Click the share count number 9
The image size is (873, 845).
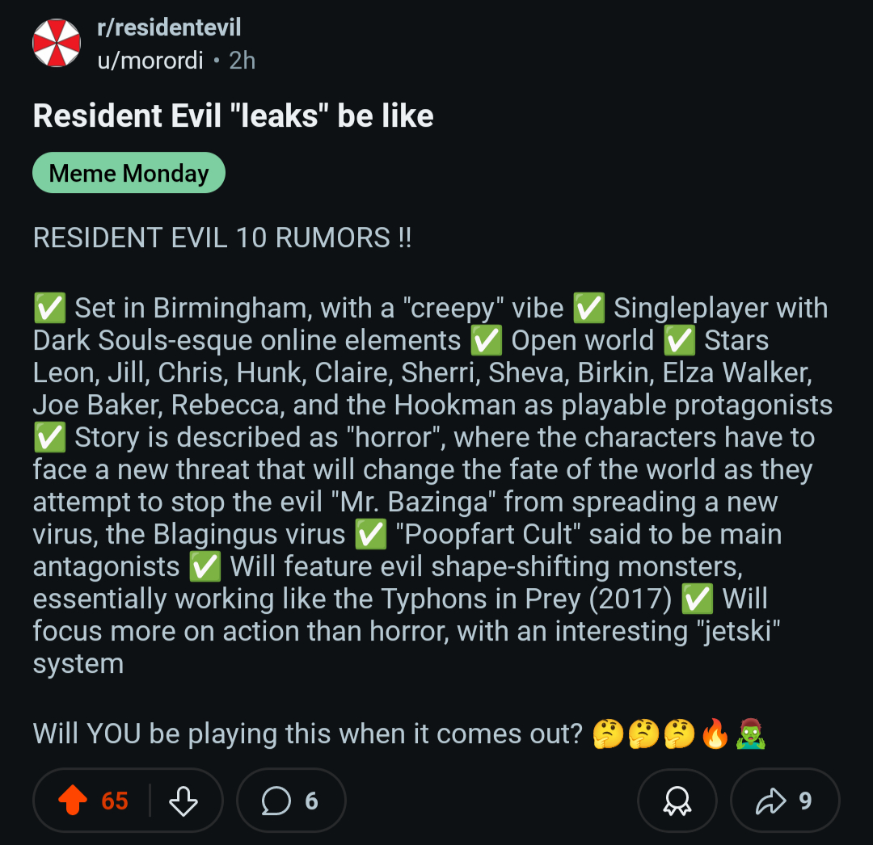point(805,801)
